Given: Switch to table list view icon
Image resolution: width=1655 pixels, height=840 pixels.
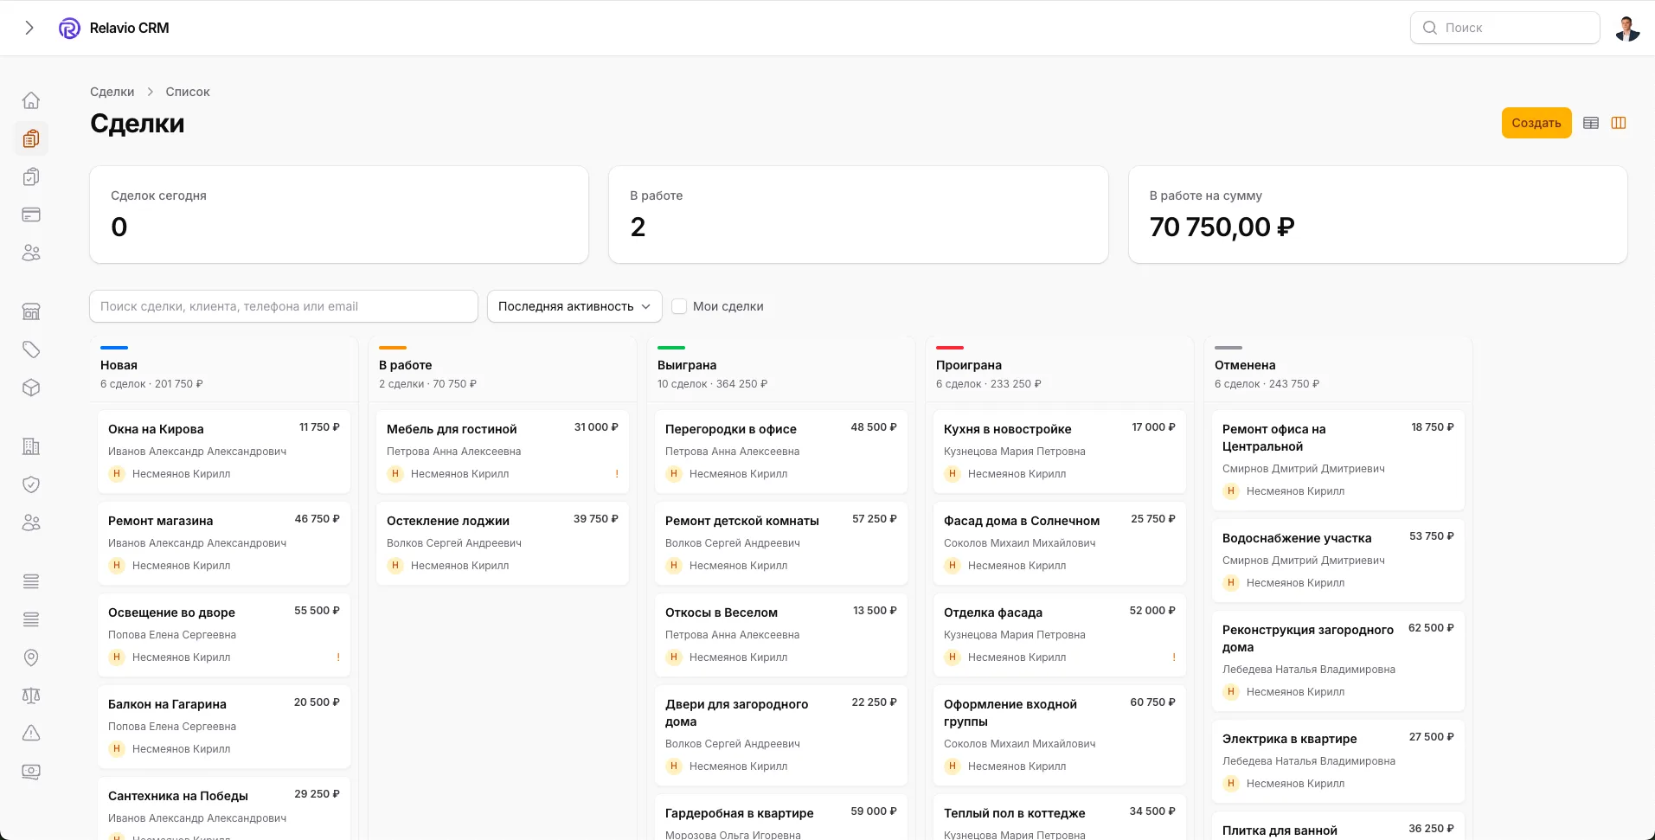Looking at the screenshot, I should [x=1591, y=123].
